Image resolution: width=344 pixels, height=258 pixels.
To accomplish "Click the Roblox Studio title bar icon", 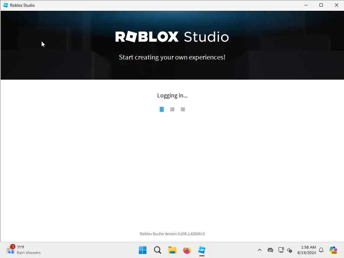I will point(6,5).
